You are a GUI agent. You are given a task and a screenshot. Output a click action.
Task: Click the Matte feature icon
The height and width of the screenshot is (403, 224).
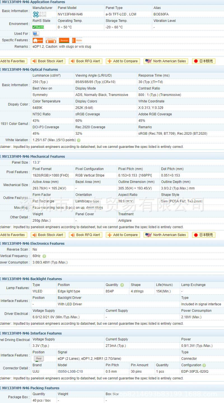point(77,40)
